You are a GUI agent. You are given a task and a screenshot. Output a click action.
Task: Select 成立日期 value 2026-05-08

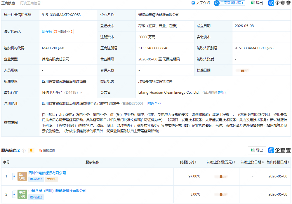click(244, 26)
